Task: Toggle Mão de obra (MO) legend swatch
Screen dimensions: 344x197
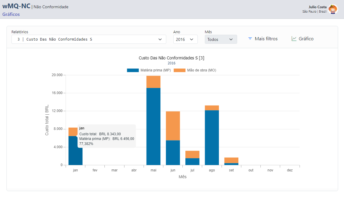Action: click(180, 70)
